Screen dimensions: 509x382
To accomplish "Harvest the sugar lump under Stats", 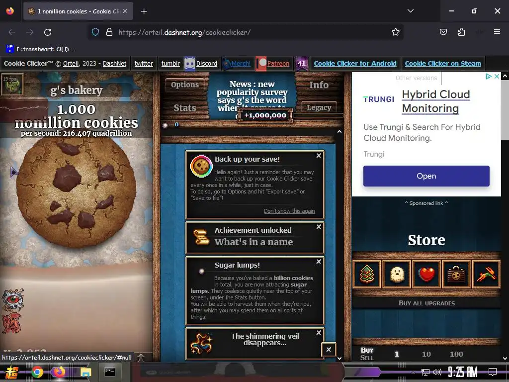I will 165,125.
